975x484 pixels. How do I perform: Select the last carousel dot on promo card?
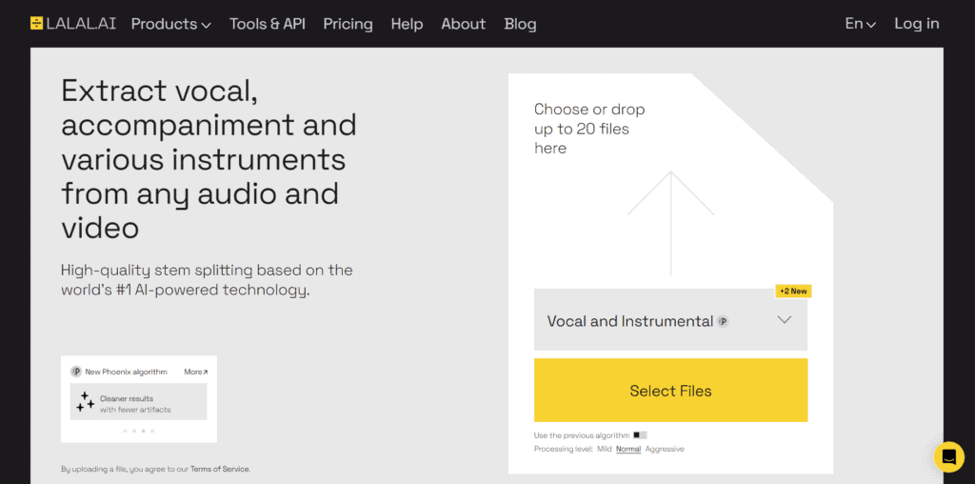click(152, 431)
